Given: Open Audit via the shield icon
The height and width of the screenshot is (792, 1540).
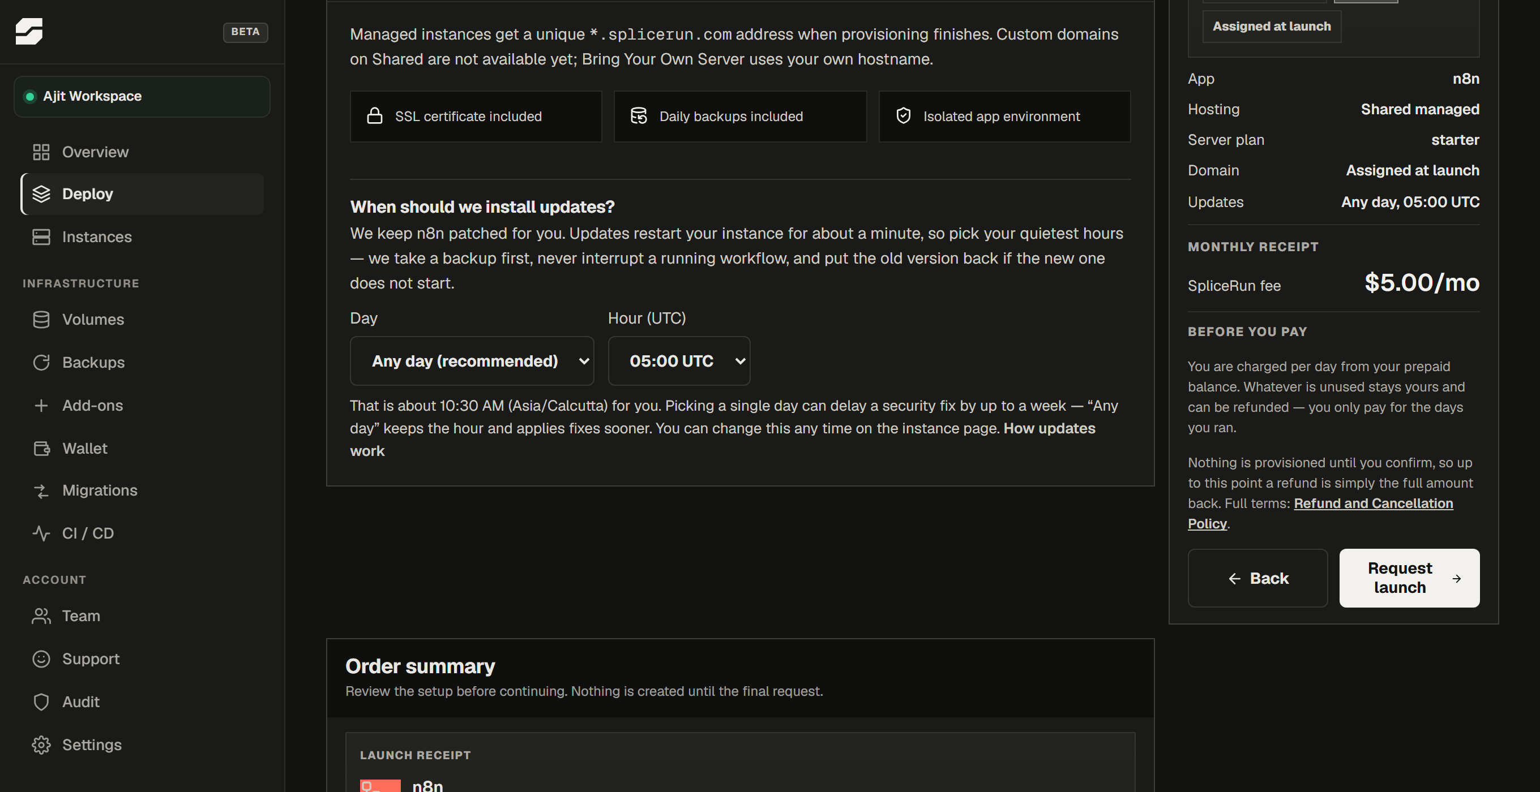Looking at the screenshot, I should tap(41, 702).
